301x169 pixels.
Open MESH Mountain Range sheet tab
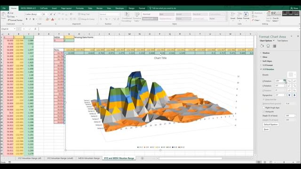[x=89, y=158]
